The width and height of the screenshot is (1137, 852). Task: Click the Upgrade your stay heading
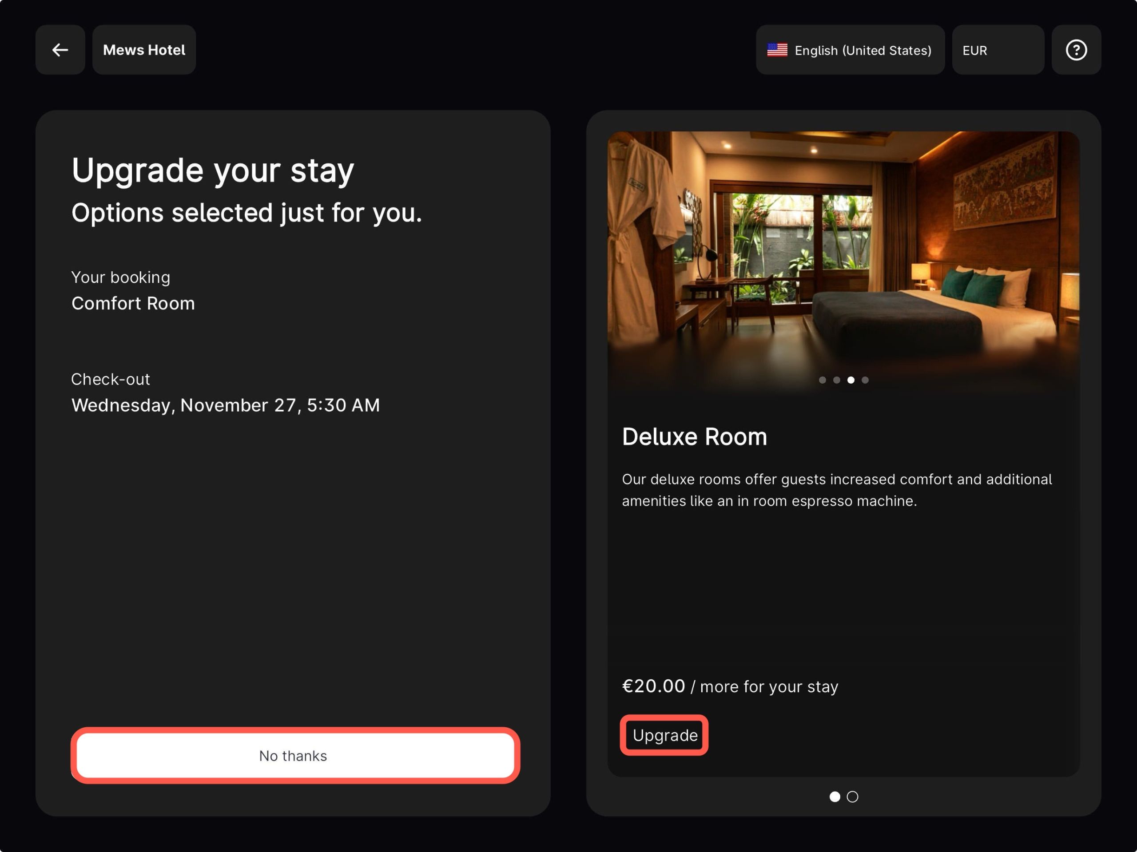pos(213,170)
